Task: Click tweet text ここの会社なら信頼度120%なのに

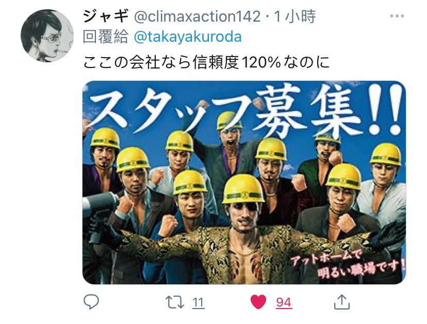Action: point(206,62)
